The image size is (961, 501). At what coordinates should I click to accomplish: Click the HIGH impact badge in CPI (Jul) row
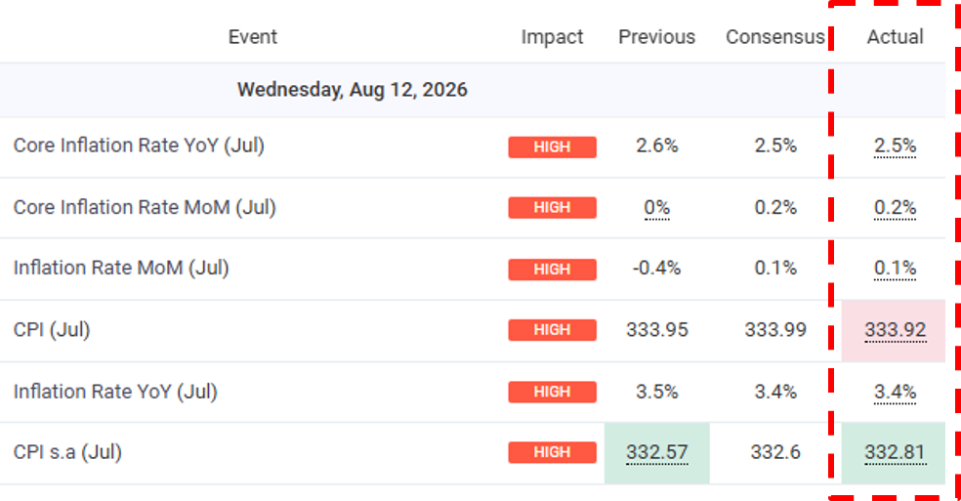click(552, 330)
